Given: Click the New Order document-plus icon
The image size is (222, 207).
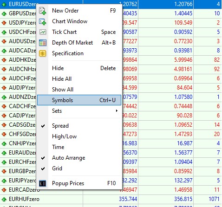Looking at the screenshot, I should point(42,11).
